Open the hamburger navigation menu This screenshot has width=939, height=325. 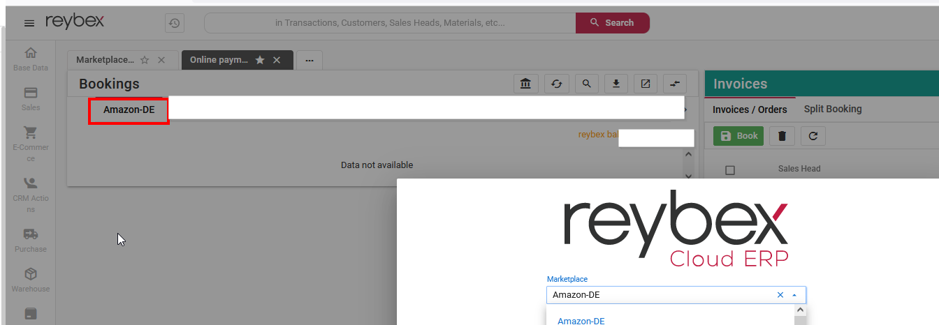point(29,23)
